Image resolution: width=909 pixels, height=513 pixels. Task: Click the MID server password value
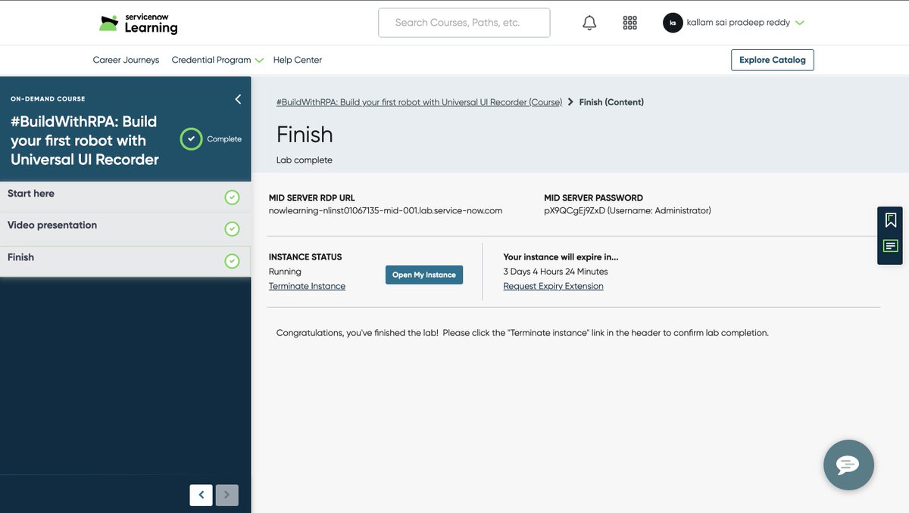tap(627, 210)
